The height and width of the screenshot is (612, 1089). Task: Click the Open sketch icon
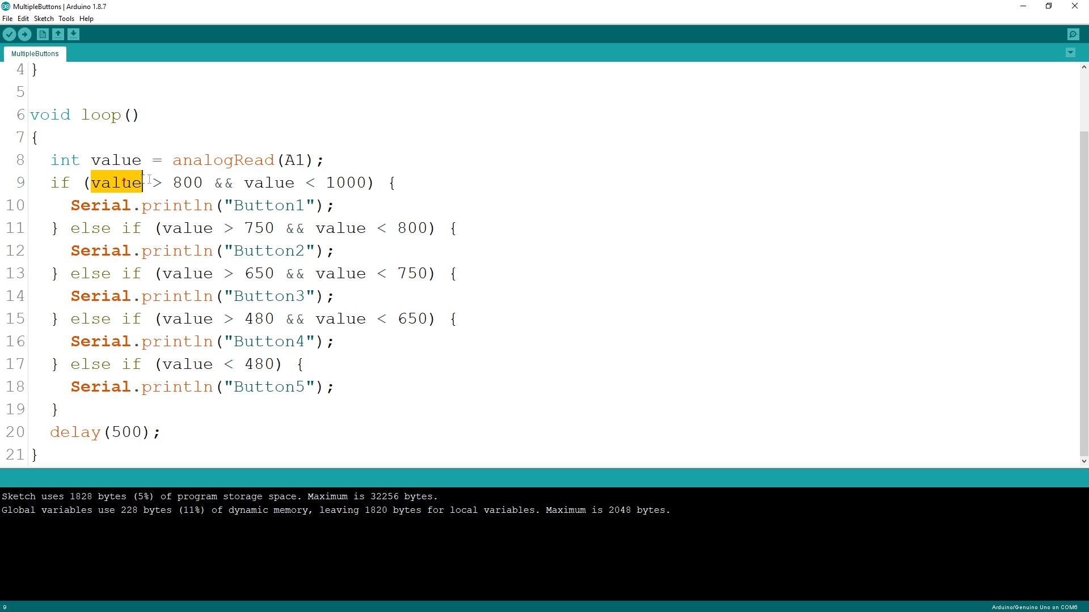[58, 35]
